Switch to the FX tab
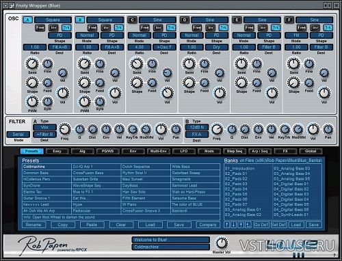 (285, 151)
